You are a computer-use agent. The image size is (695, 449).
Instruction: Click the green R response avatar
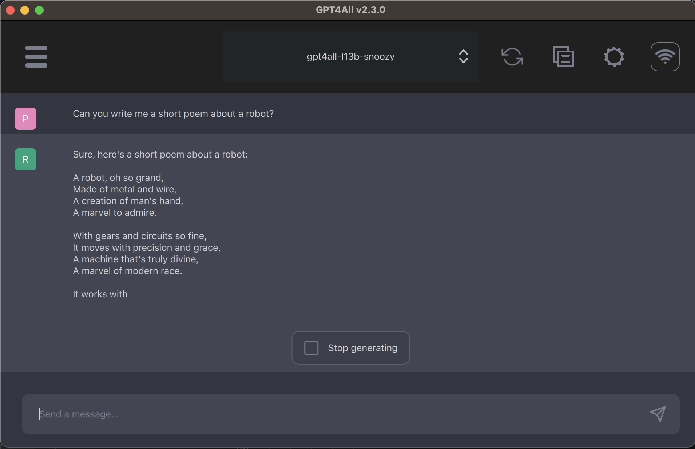[25, 159]
